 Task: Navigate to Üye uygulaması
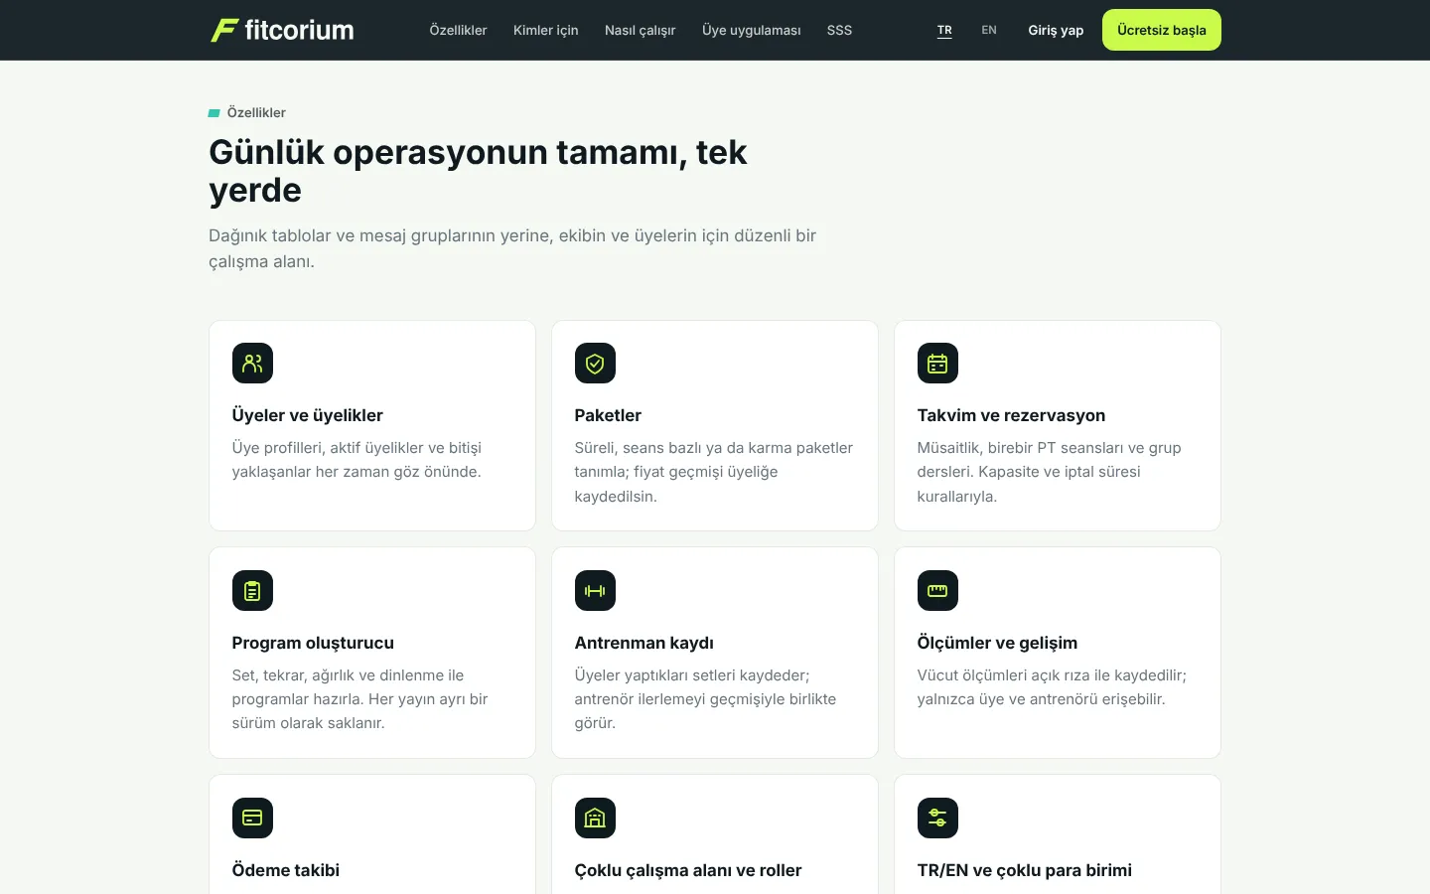[751, 30]
